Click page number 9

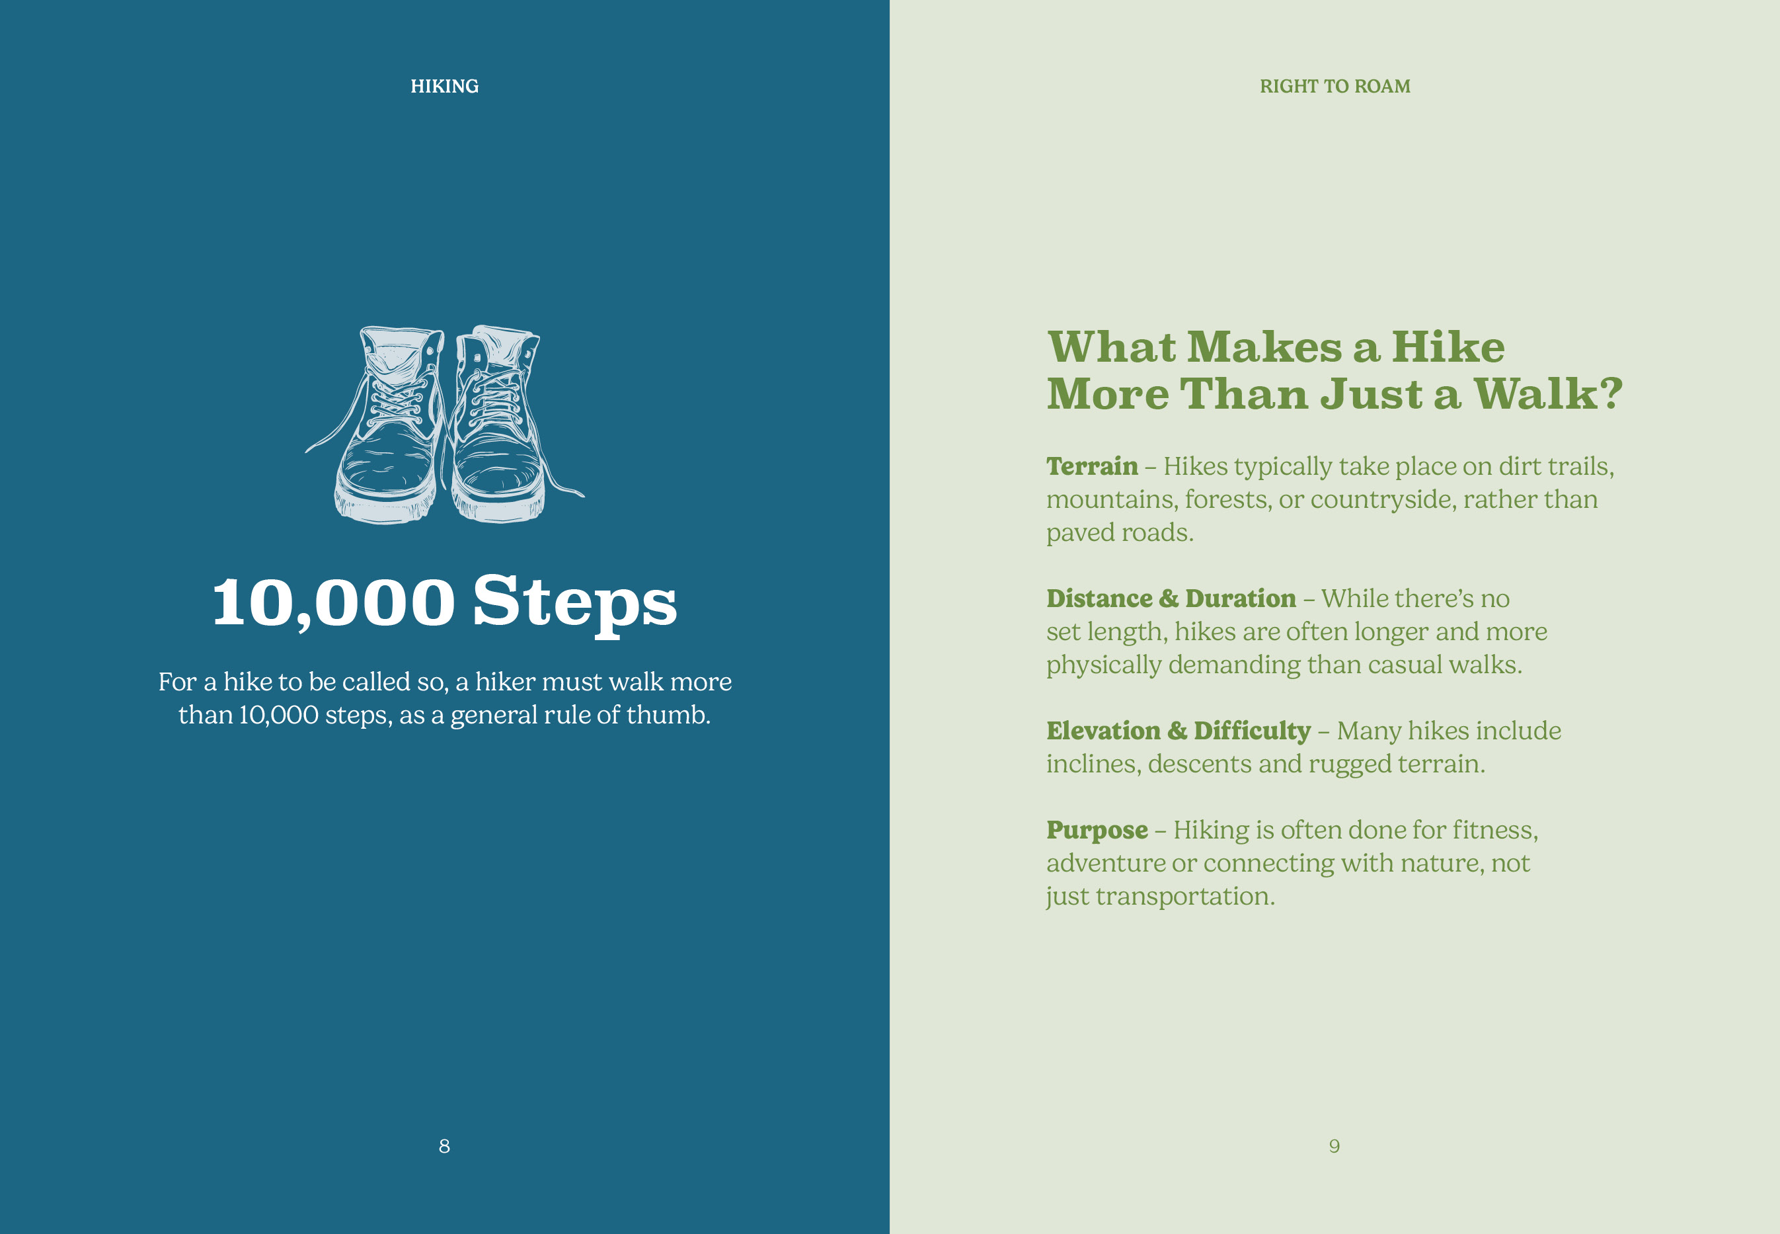point(1335,1146)
